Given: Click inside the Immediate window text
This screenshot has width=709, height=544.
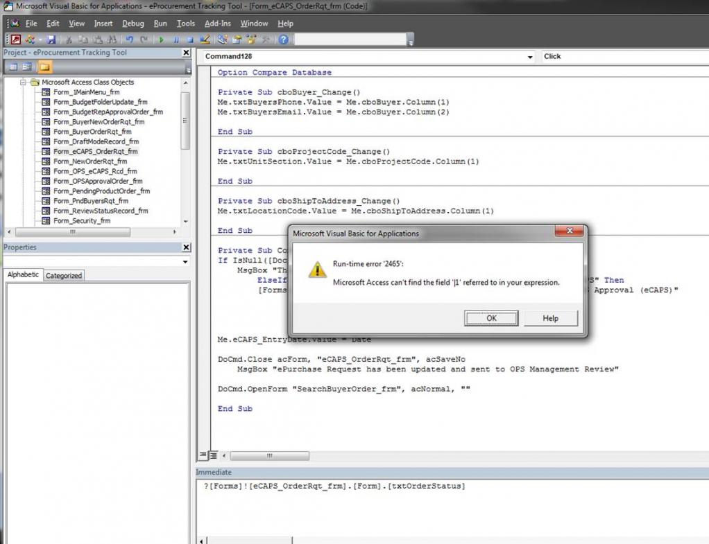Looking at the screenshot, I should coord(334,486).
